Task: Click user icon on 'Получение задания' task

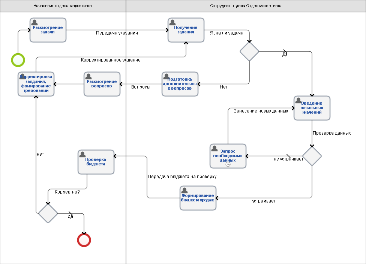Action: (172, 22)
